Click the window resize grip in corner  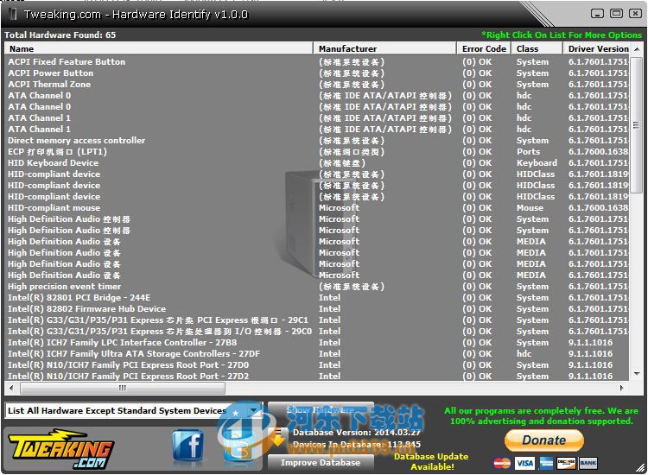click(x=640, y=467)
